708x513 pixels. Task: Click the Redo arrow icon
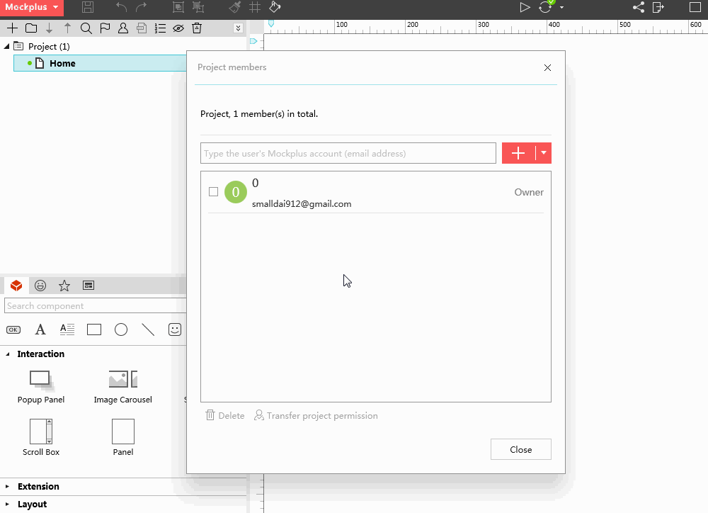click(x=142, y=7)
